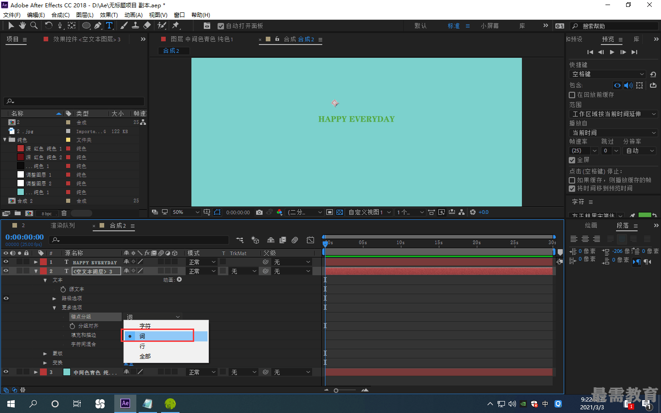The width and height of the screenshot is (661, 413).
Task: Open the 空格键 shortcut dropdown
Action: (608, 74)
